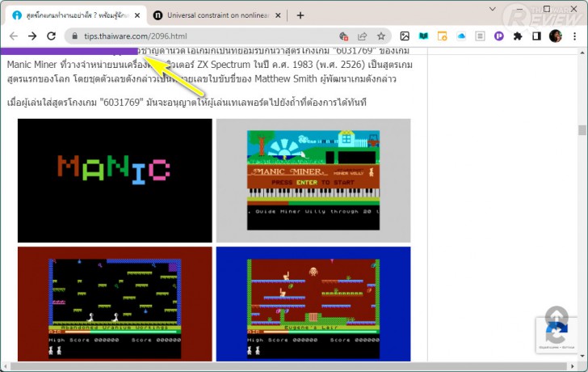Click the vertical scrollbar down arrow
Viewport: 588px width, 372px height.
coord(582,356)
